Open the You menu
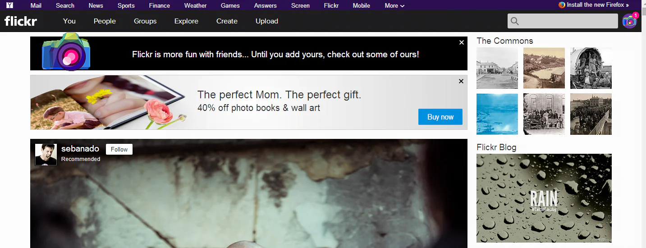This screenshot has height=248, width=646. 69,21
